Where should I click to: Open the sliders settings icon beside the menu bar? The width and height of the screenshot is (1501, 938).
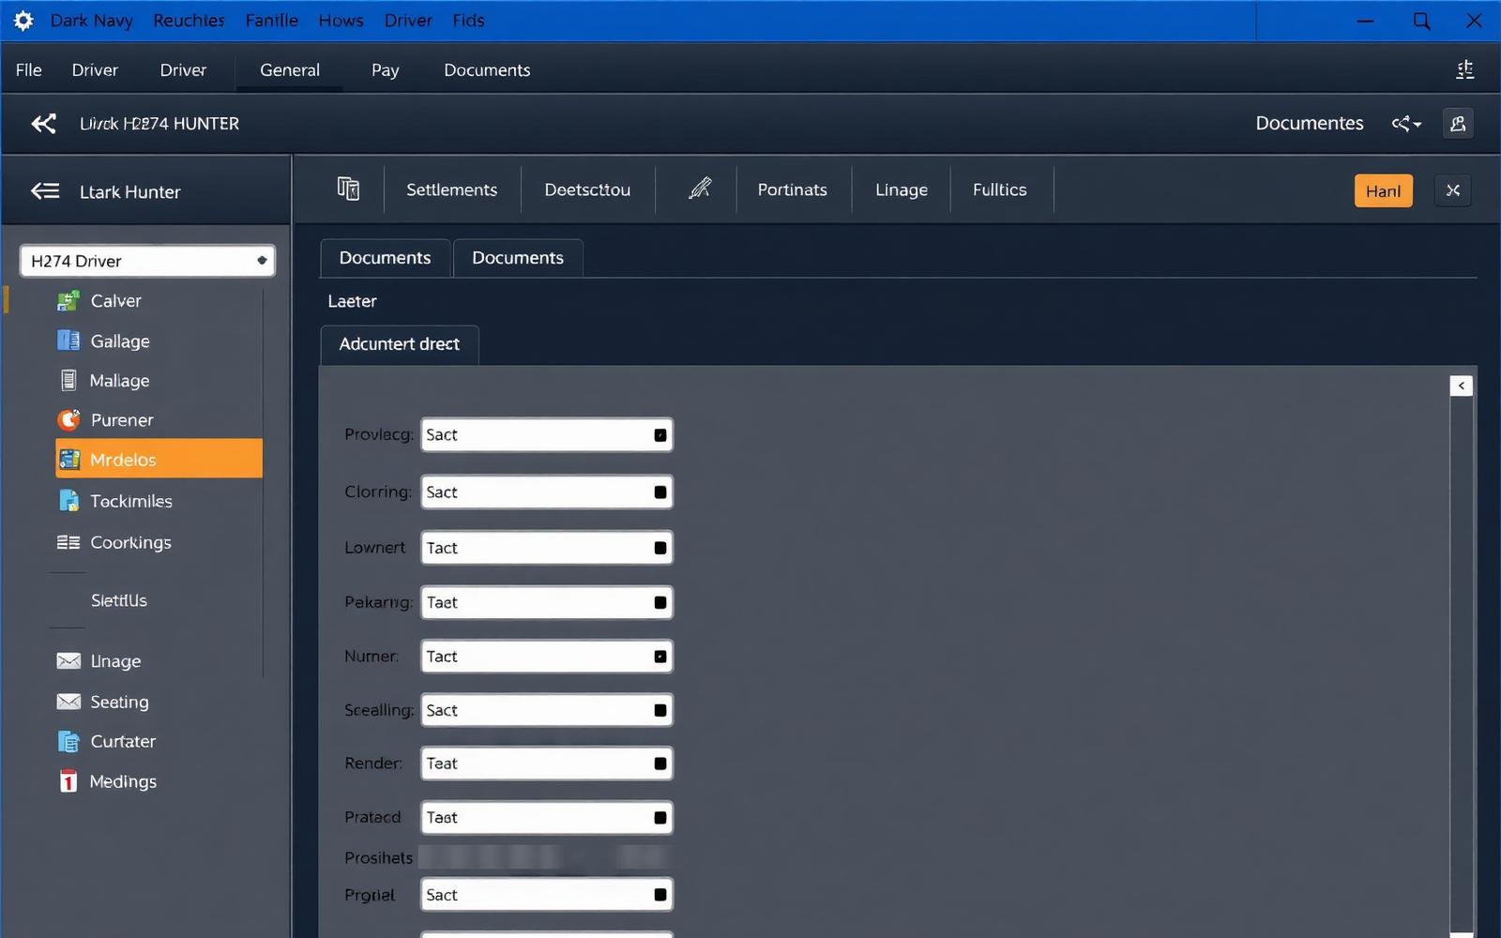(x=1464, y=69)
